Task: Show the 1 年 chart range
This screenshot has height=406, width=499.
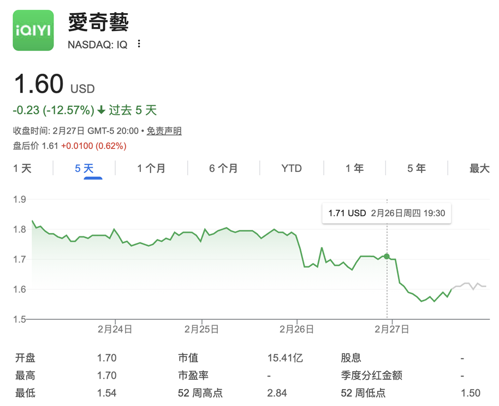Action: click(354, 169)
